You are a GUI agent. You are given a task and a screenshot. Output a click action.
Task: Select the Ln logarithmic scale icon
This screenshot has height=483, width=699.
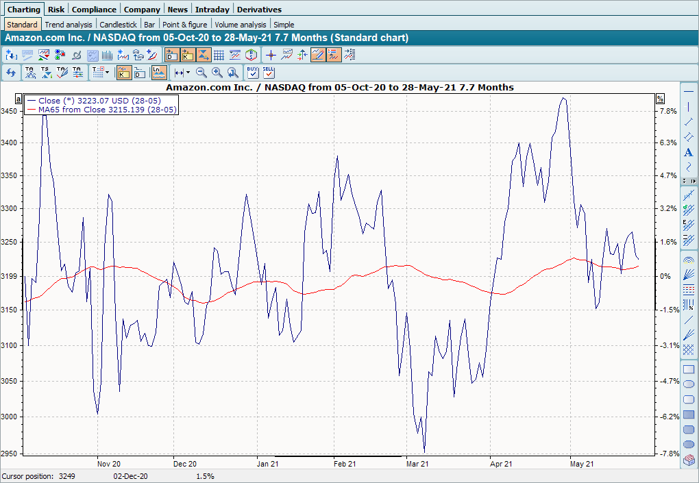click(158, 72)
